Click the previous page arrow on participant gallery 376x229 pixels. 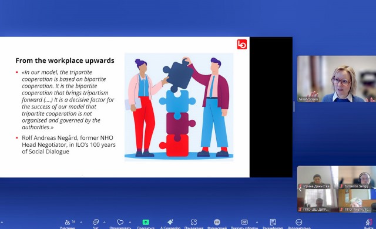300,189
